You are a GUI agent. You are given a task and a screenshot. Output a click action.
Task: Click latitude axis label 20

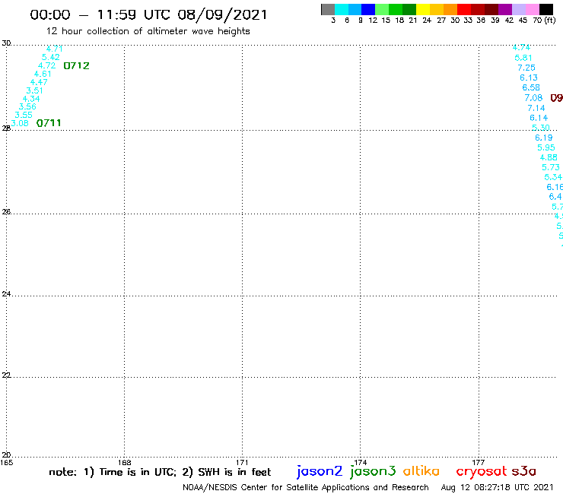6,455
